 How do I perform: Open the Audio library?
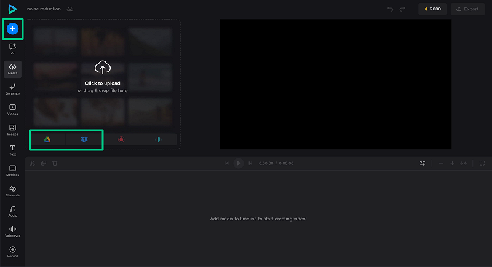(x=12, y=211)
